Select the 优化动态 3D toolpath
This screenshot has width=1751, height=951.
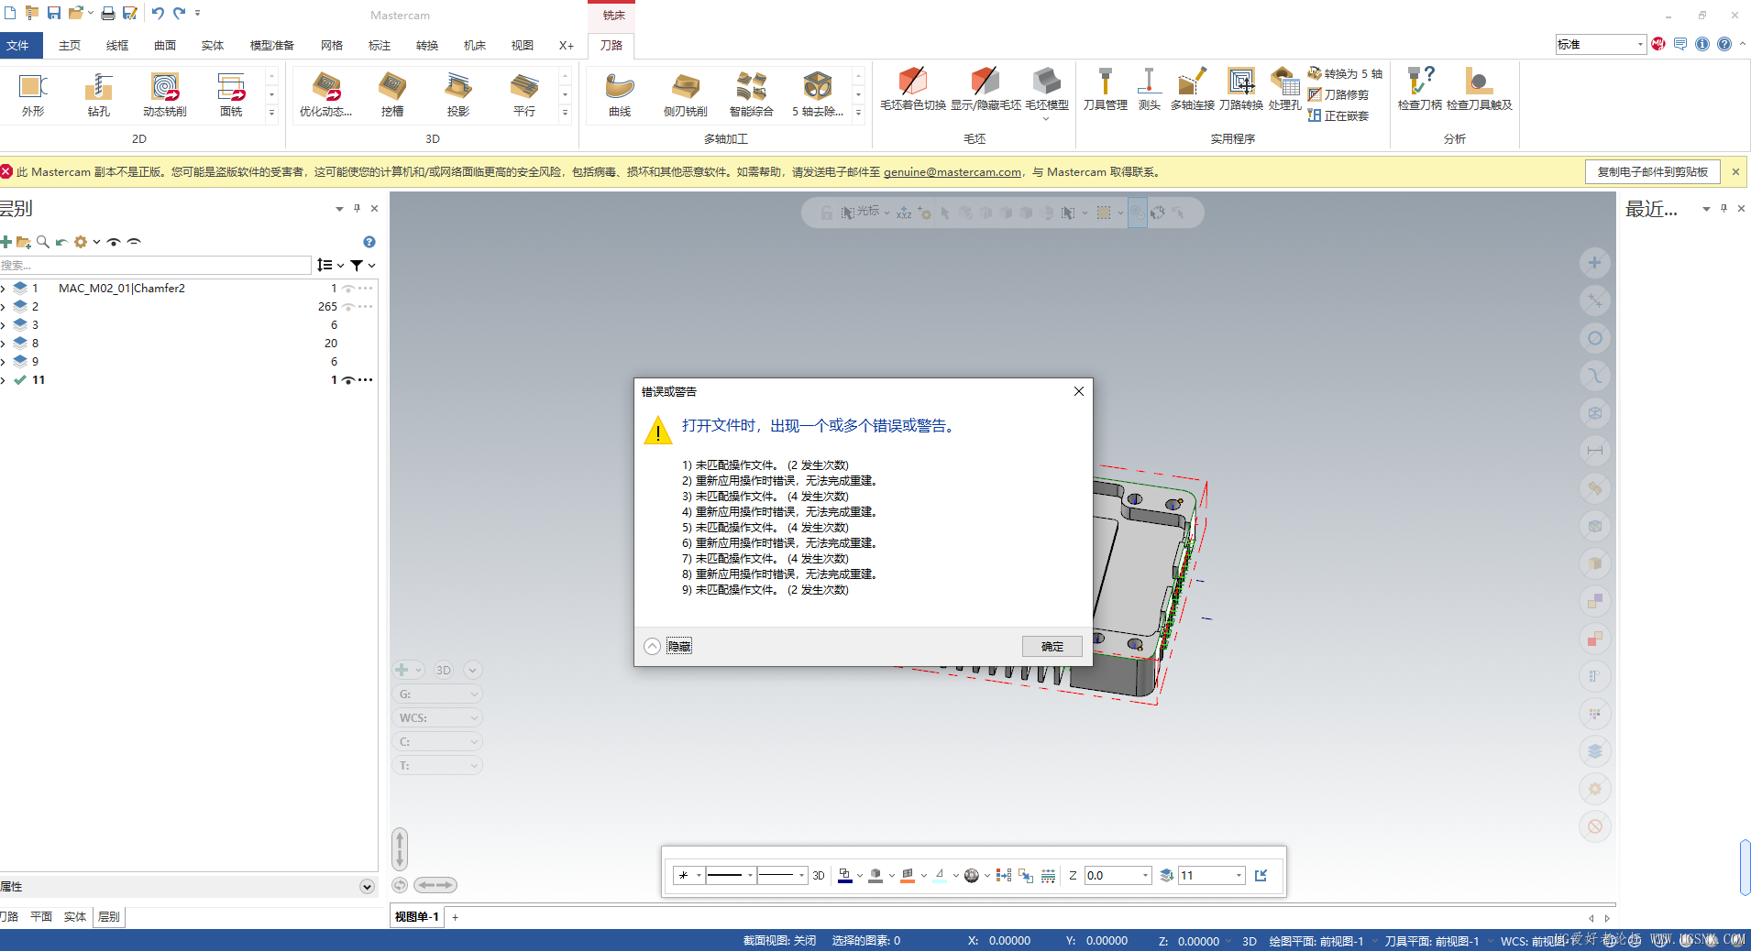click(x=325, y=94)
